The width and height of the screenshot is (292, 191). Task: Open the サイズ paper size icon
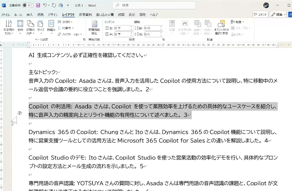(x=41, y=27)
